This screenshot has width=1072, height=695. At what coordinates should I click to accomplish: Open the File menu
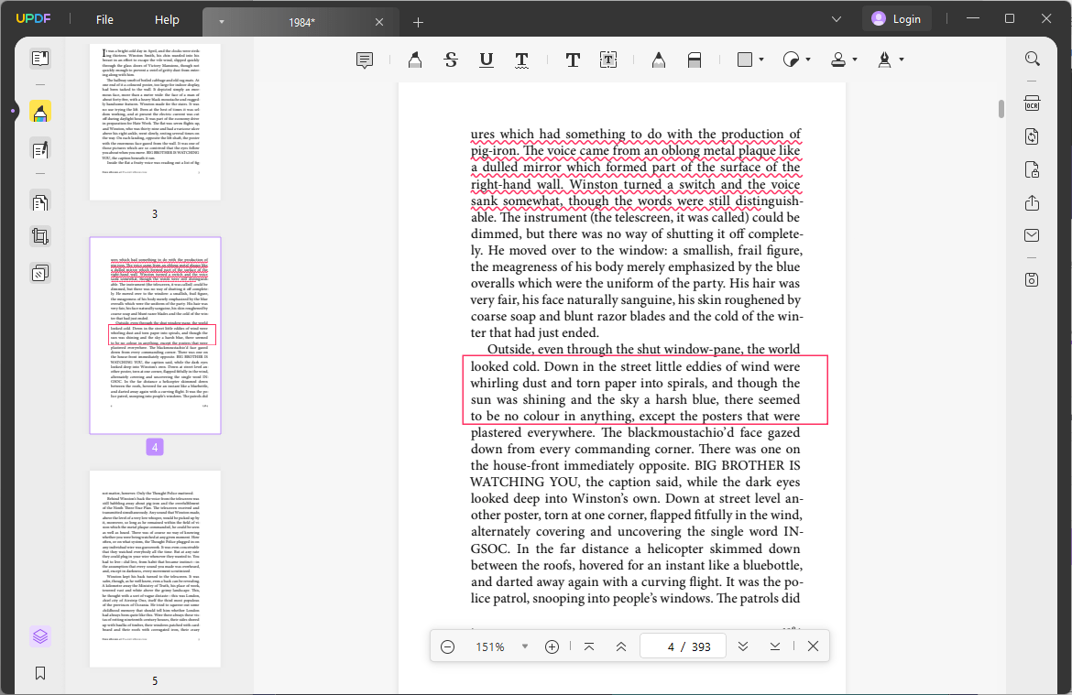[104, 20]
